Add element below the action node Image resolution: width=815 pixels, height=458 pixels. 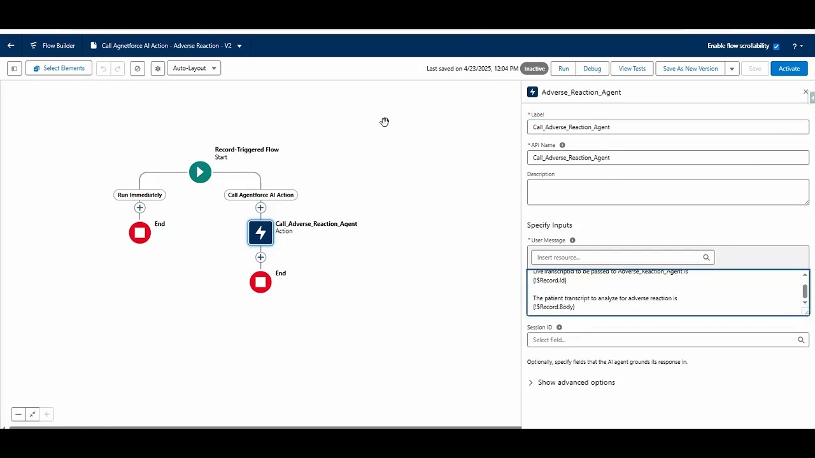260,258
